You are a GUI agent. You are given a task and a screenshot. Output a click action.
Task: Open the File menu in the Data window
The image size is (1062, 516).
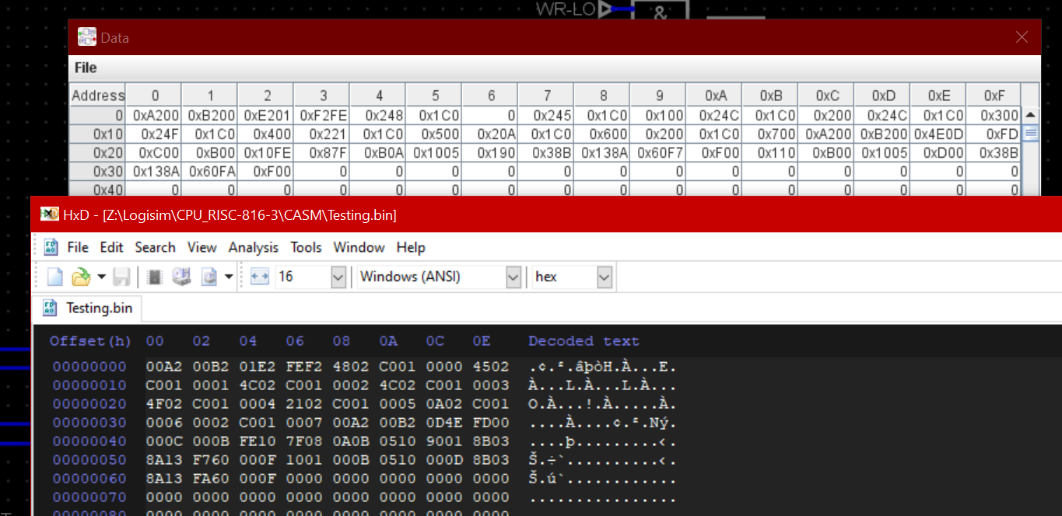click(x=85, y=68)
